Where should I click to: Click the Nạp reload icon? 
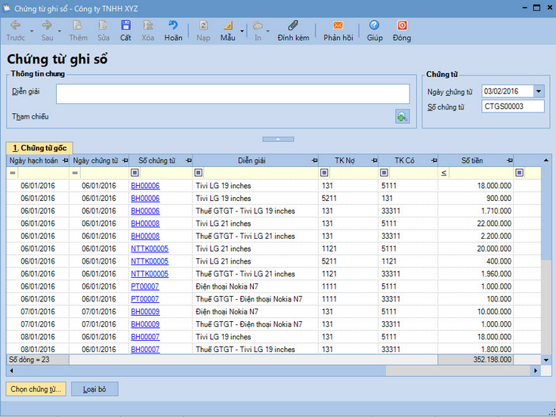[x=203, y=25]
